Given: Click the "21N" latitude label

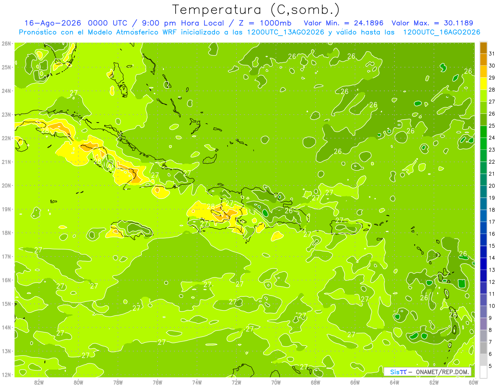Looking at the screenshot, I should click(x=6, y=162).
